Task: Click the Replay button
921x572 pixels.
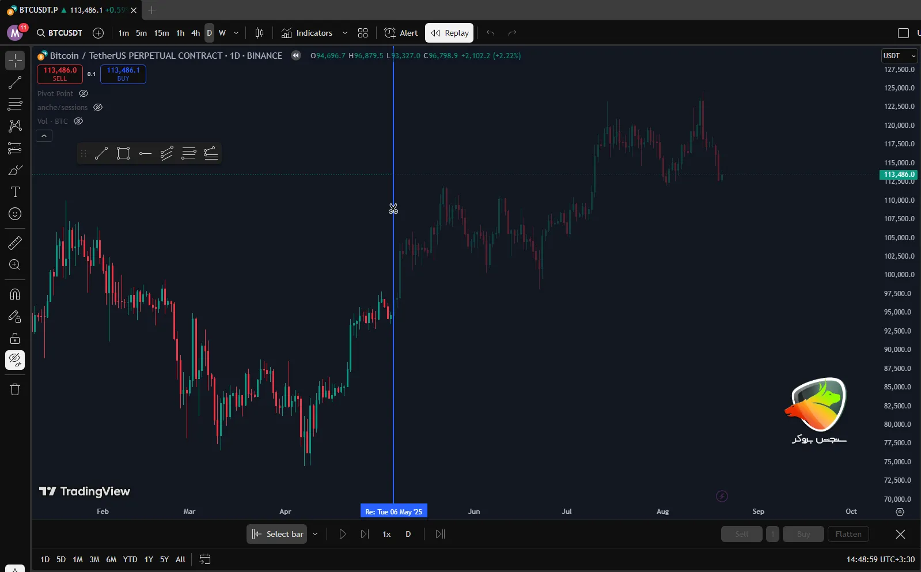Action: point(449,33)
